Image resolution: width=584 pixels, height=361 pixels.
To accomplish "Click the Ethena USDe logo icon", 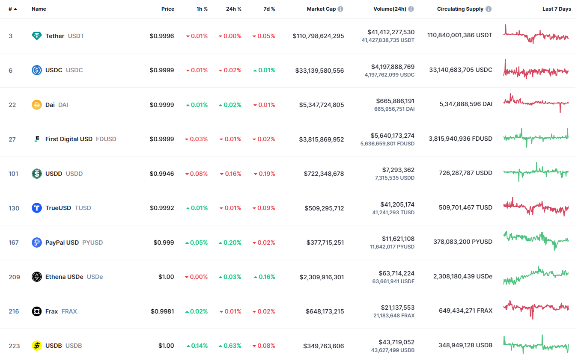I will [x=37, y=277].
